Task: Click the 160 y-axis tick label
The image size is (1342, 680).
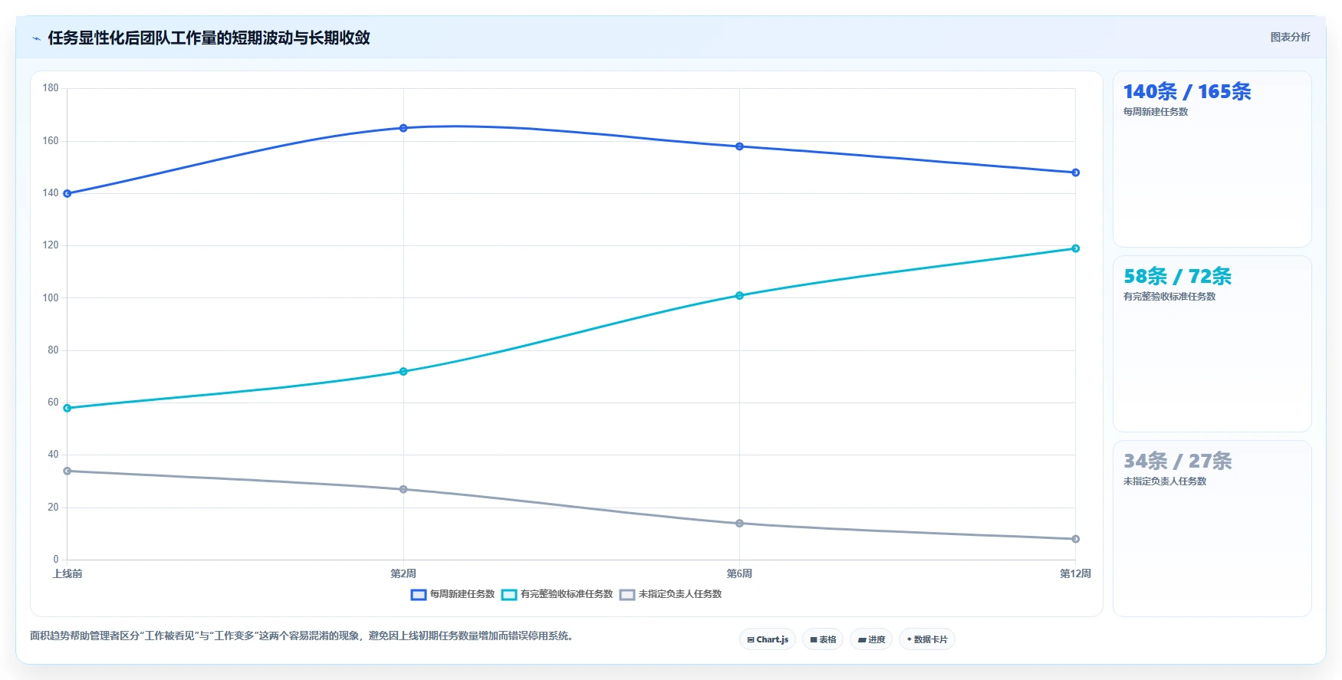Action: (x=51, y=141)
